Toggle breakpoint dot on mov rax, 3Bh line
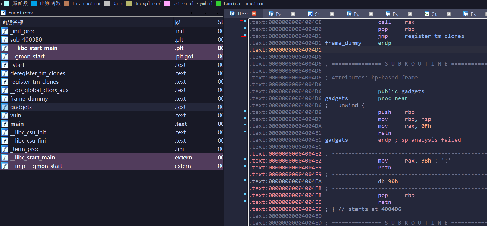This screenshot has width=487, height=226. pos(245,159)
